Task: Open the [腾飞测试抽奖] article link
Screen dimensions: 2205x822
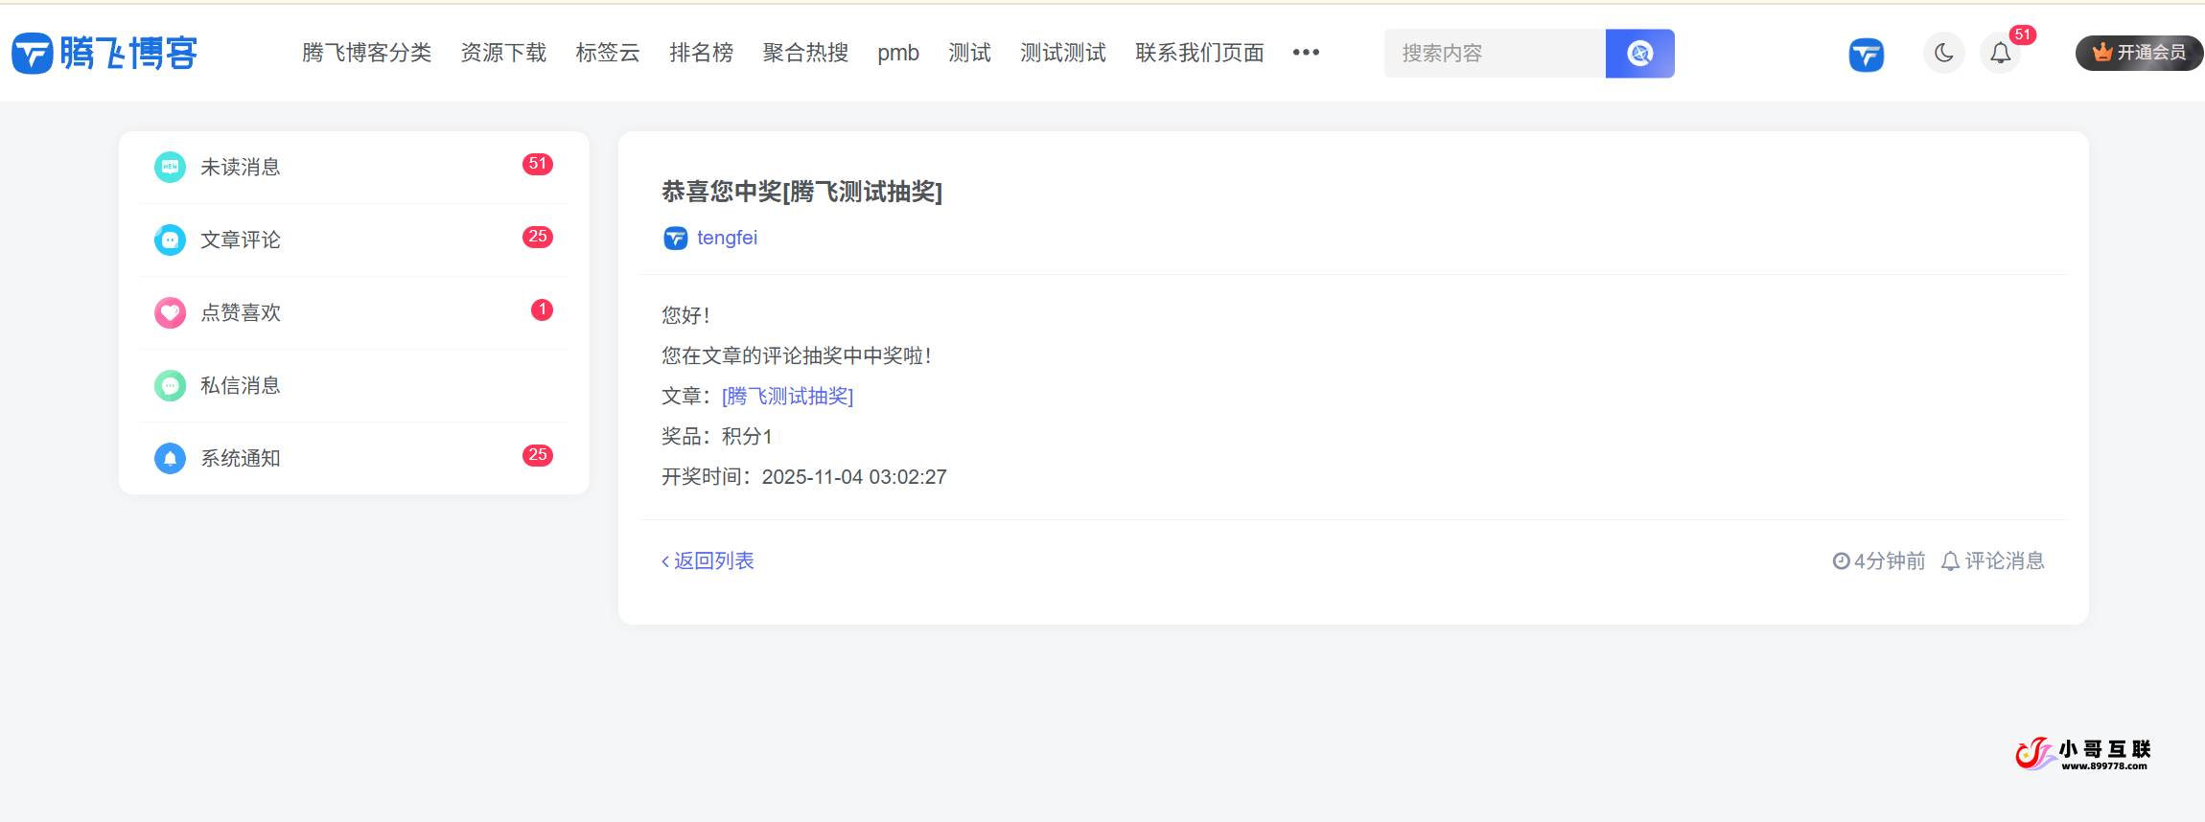Action: (787, 396)
